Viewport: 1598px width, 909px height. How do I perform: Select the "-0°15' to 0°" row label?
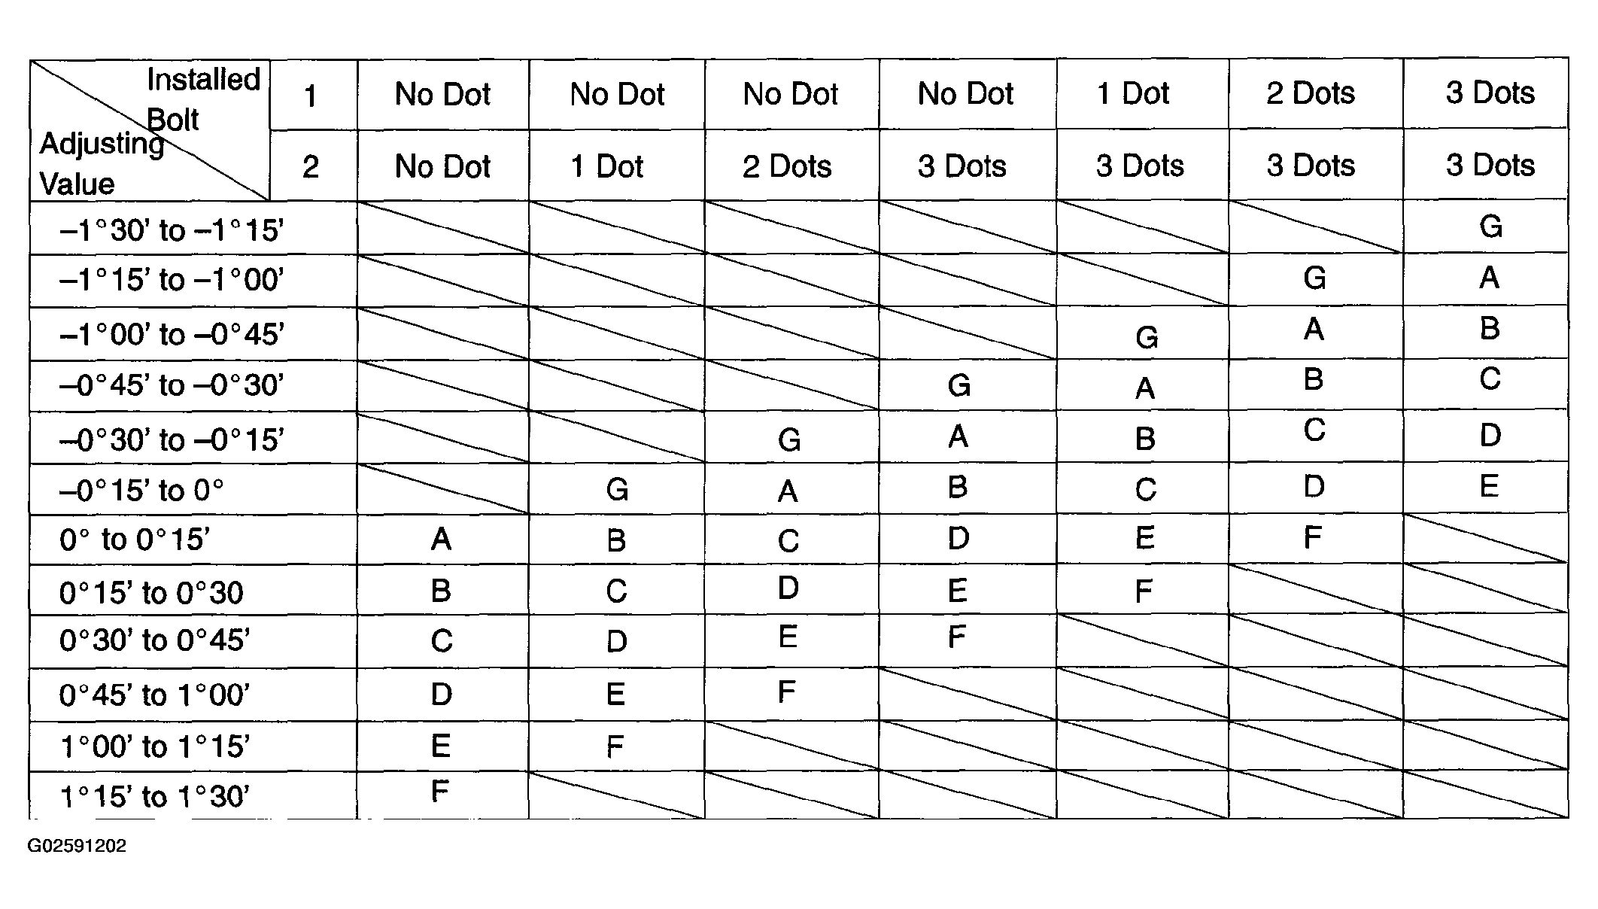142,491
